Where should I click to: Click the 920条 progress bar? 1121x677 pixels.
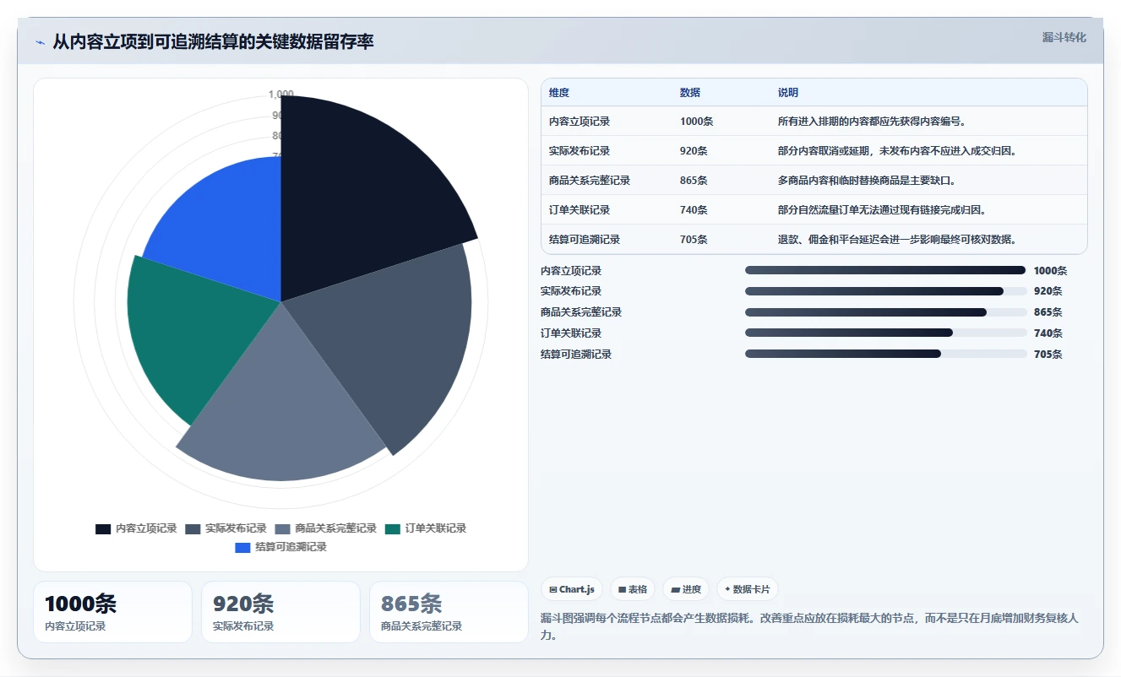pyautogui.click(x=885, y=291)
